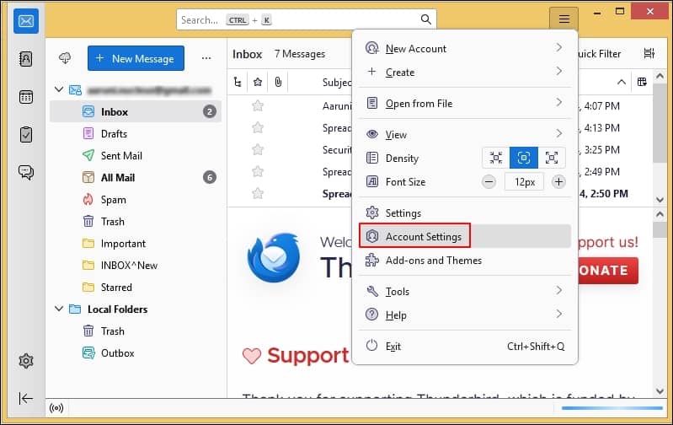673x425 pixels.
Task: Click the Quick Filter button
Action: (599, 54)
